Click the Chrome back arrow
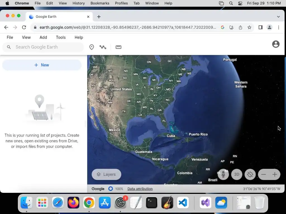Viewport: 286px width, 214px height. tap(6, 27)
